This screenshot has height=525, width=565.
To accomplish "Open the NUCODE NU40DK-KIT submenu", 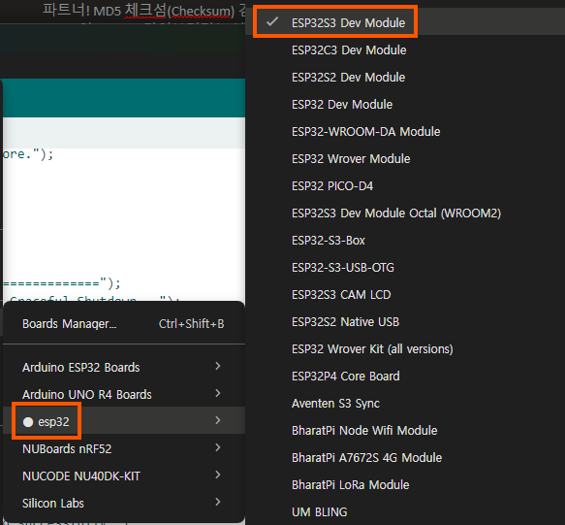I will (124, 476).
